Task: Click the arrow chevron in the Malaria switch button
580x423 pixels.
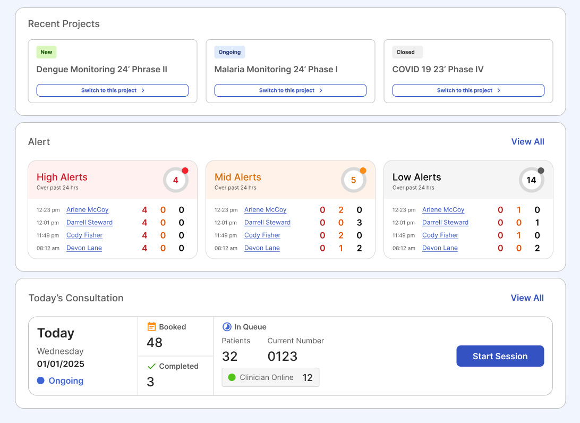Action: click(x=321, y=90)
